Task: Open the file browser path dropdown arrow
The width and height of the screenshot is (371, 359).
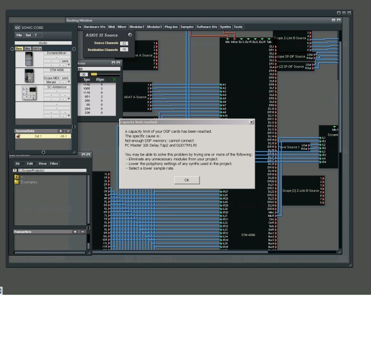Action: [x=14, y=171]
